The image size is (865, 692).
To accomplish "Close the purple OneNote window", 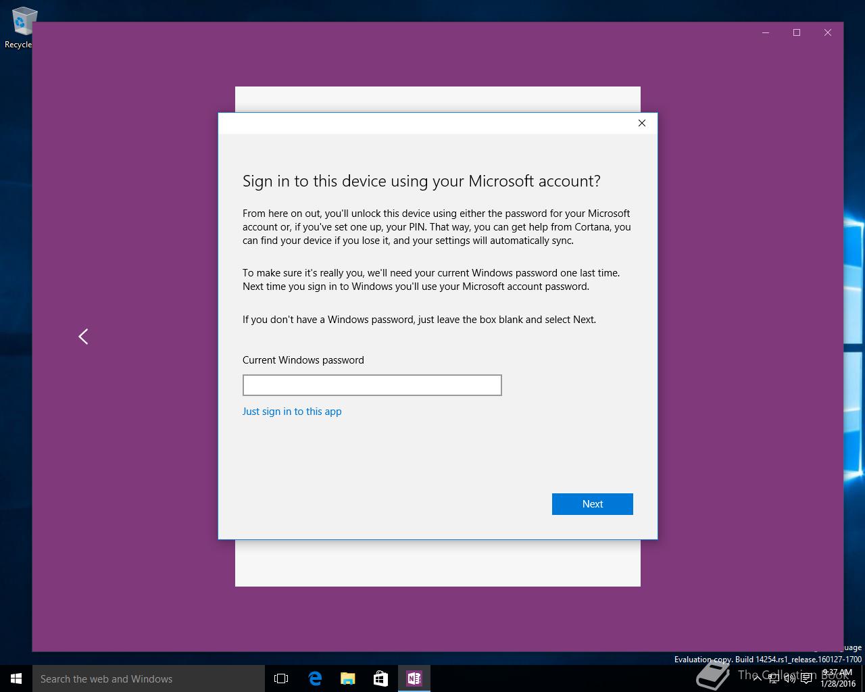I will tap(828, 32).
